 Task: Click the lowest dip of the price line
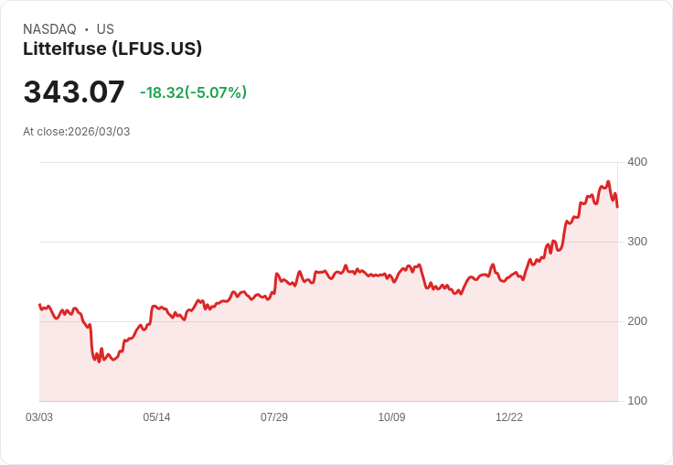coord(99,362)
